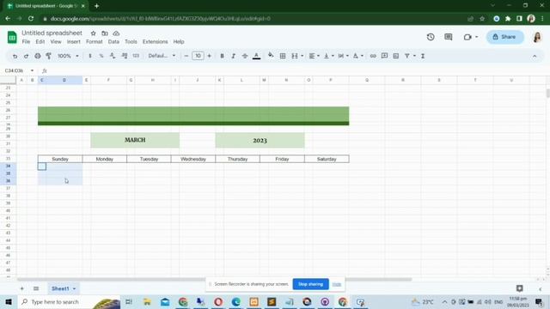Open the Extensions menu
This screenshot has width=550, height=309.
(x=155, y=42)
